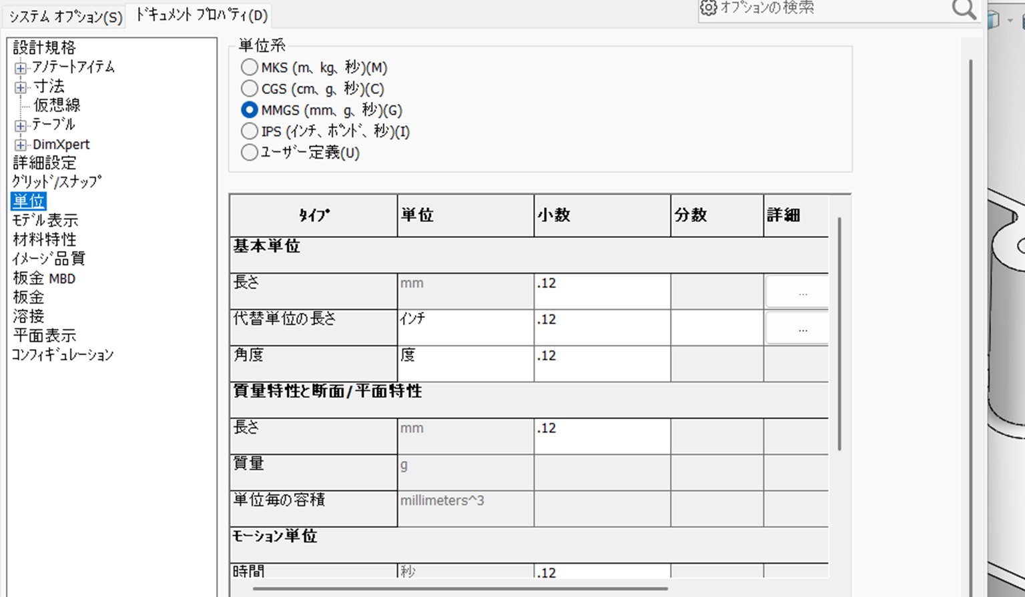Click 小数 cell for 基本単位 長さ row
Screen dimensions: 1025x597
602,291
